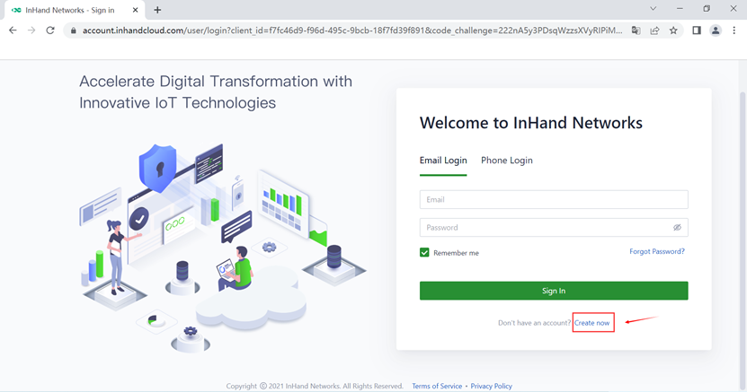The image size is (747, 392).
Task: Toggle the Remember me checkbox
Action: 425,253
